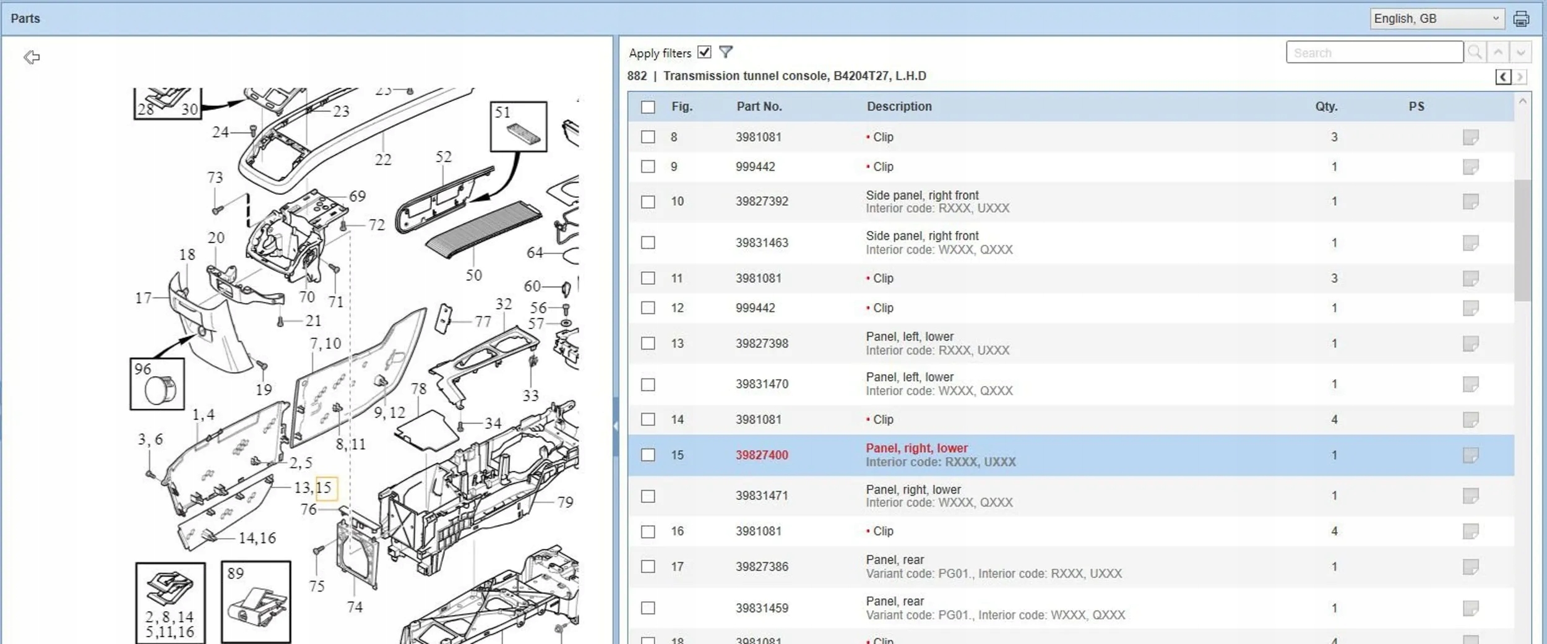Go back with the left arrow icon

pos(32,57)
